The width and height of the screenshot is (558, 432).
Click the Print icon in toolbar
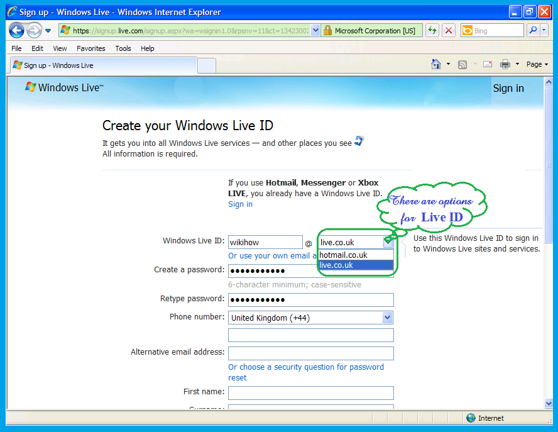click(x=505, y=64)
